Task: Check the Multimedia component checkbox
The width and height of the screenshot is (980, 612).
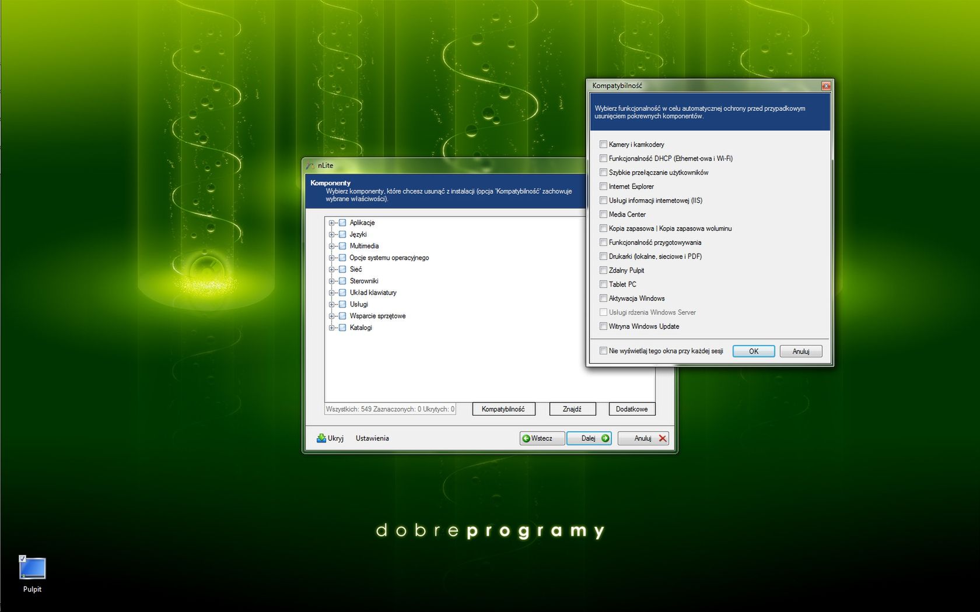Action: [342, 246]
